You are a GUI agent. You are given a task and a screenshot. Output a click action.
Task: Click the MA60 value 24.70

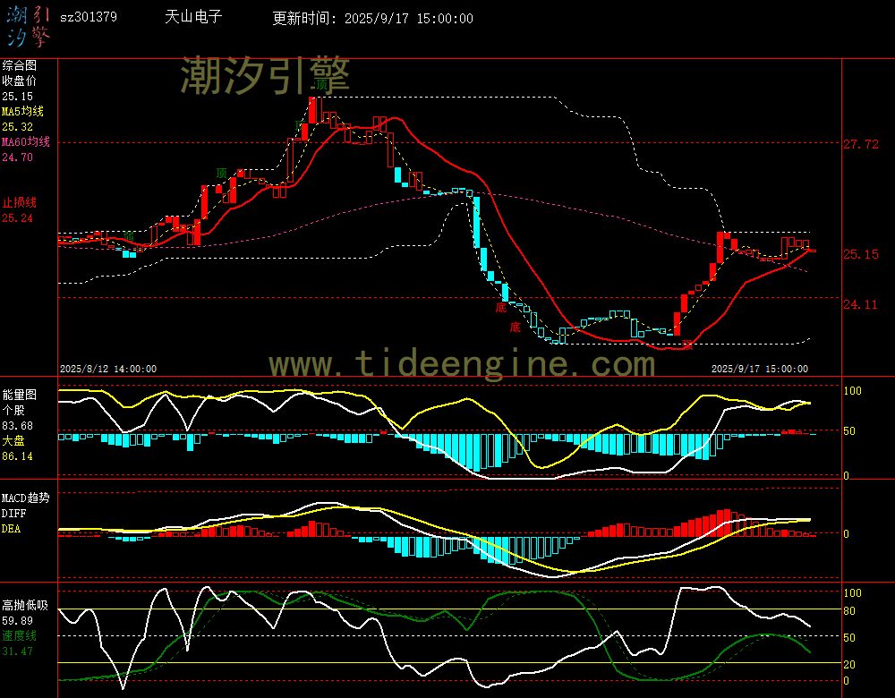(18, 157)
